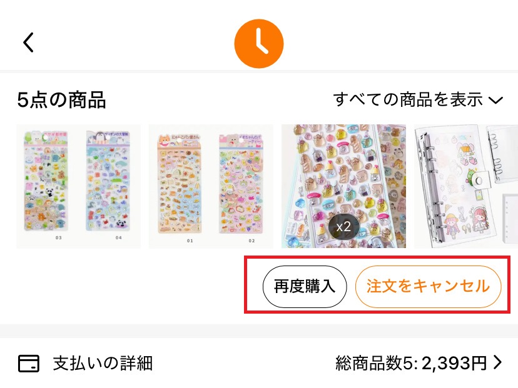Open the puffy bread stickers product image
The image size is (518, 388).
click(343, 186)
